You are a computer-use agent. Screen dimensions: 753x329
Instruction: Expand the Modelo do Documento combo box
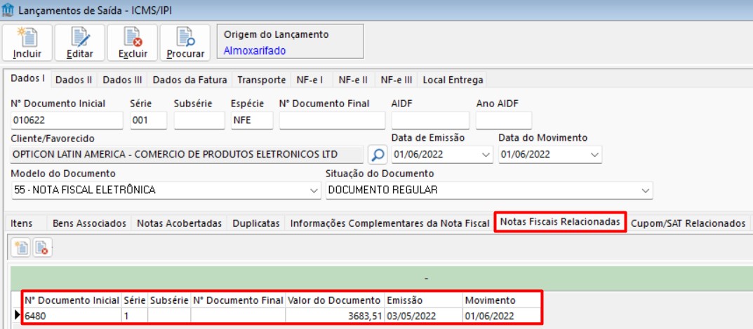314,190
